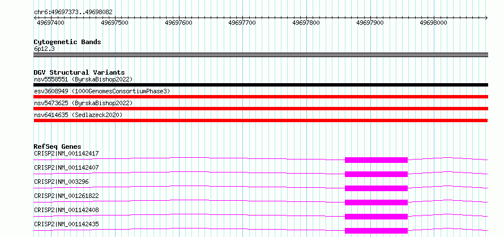Click the gray 6p12.3 cytogenetic band bar

point(261,55)
